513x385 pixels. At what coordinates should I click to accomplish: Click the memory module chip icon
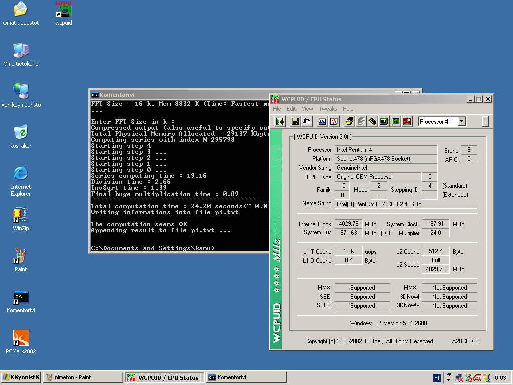372,121
